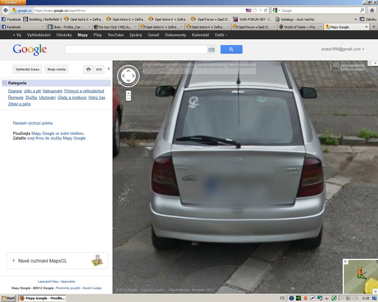Viewport: 378px width, 302px height.
Task: Open the on-screen keyboard icon in search box
Action: click(211, 49)
